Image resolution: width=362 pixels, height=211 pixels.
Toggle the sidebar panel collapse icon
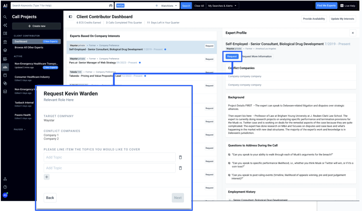pos(70,17)
